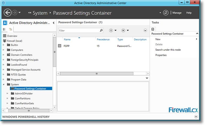Select Overview in navigation
Image resolution: width=207 pixels, height=127 pixels.
click(12, 36)
